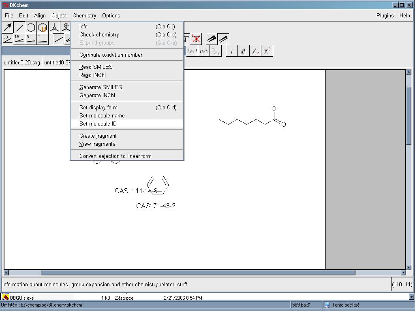Choose Generate INChI

click(x=127, y=96)
